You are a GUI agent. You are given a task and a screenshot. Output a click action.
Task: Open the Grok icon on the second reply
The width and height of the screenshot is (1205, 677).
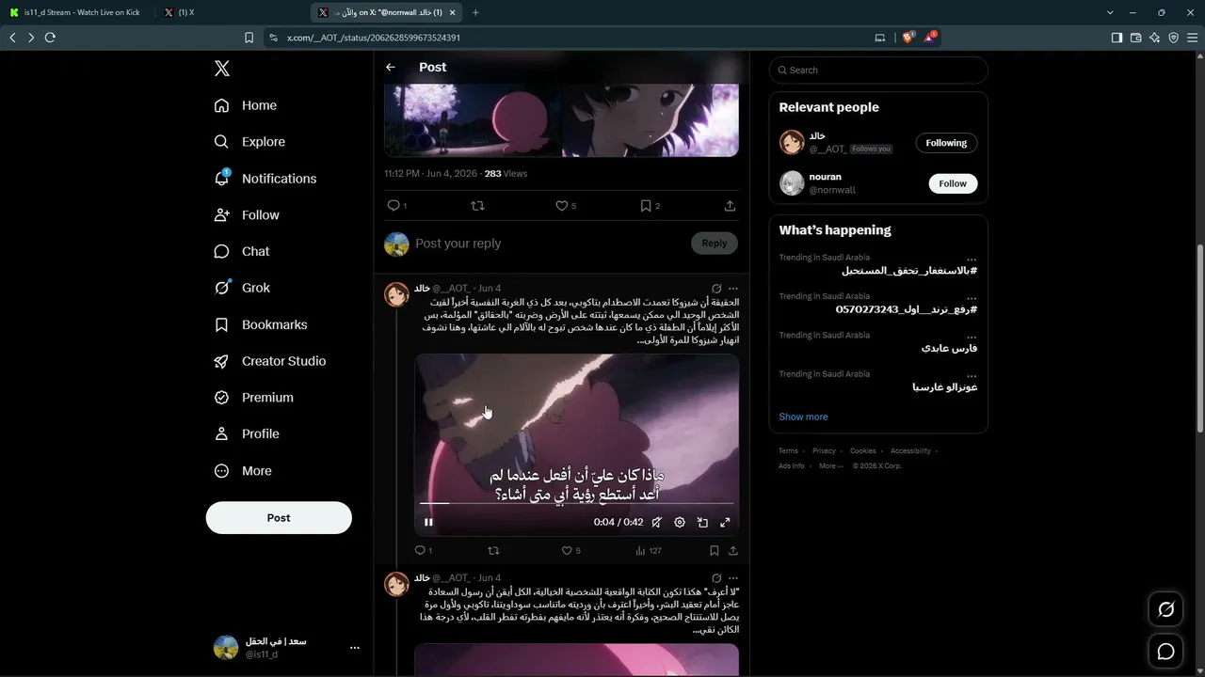pos(716,578)
